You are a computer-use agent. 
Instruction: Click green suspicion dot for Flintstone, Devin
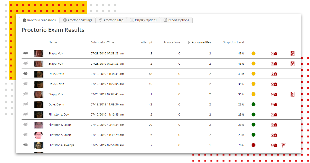[253, 114]
